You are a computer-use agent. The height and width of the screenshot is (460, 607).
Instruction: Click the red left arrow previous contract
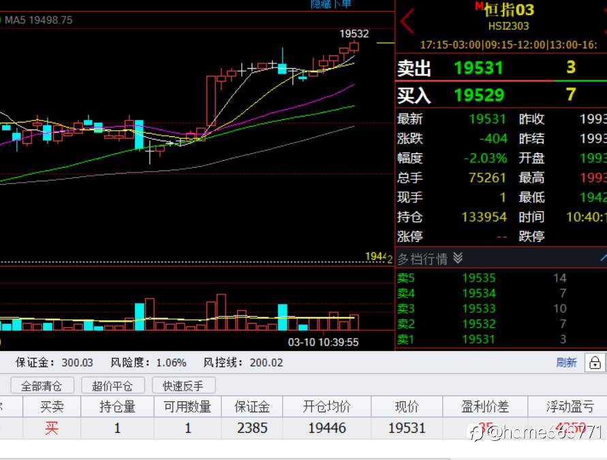click(x=407, y=21)
